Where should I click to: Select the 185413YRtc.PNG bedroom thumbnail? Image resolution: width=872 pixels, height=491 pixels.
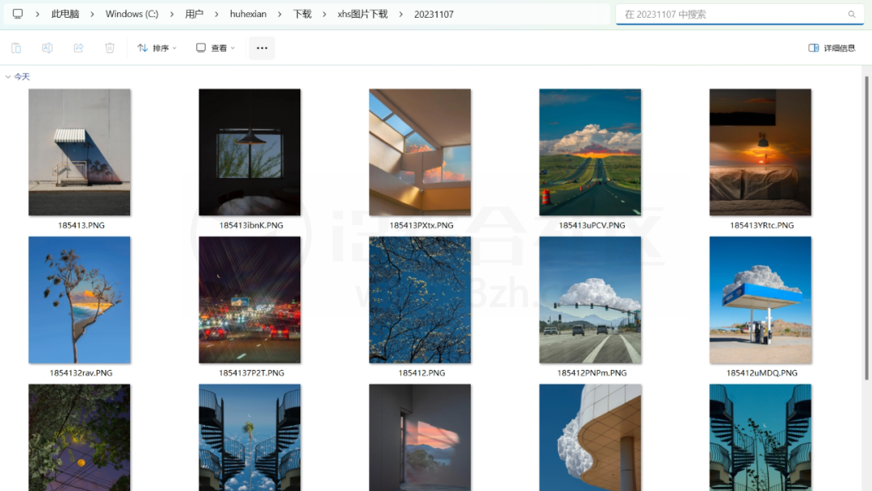[x=761, y=152]
